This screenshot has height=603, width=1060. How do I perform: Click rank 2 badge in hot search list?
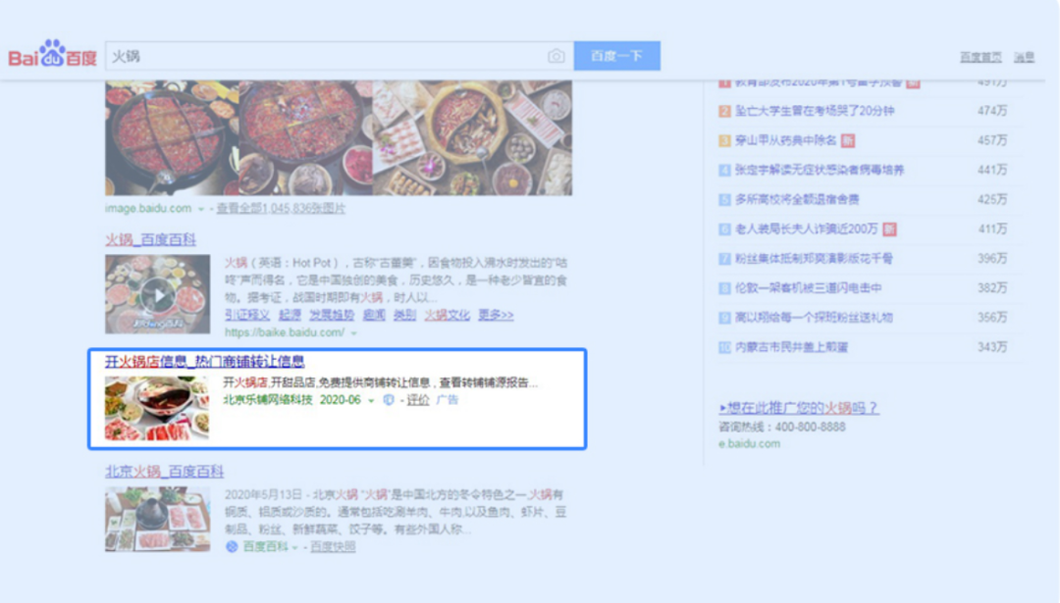(724, 111)
